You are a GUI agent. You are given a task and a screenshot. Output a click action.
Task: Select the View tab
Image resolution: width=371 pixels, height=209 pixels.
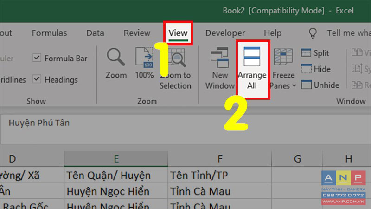click(178, 33)
